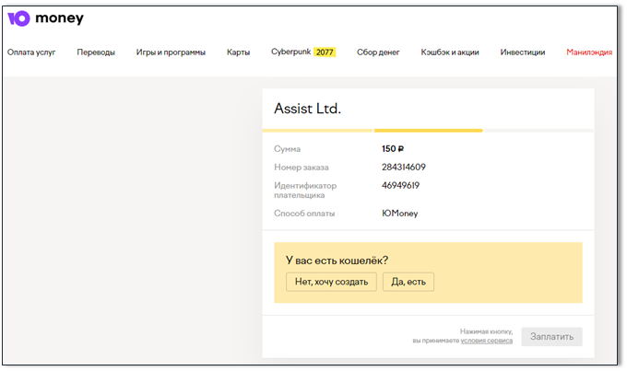The height and width of the screenshot is (371, 627).
Task: Open Сбор денег section
Action: (x=378, y=52)
